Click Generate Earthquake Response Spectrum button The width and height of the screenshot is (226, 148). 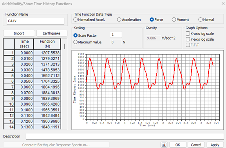[56, 145]
